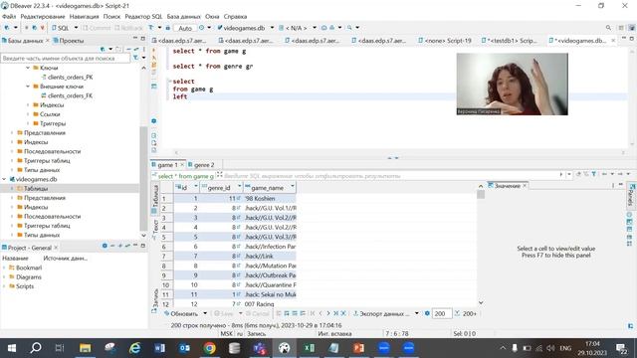The image size is (637, 358).
Task: Open the Файл menu
Action: (x=9, y=16)
